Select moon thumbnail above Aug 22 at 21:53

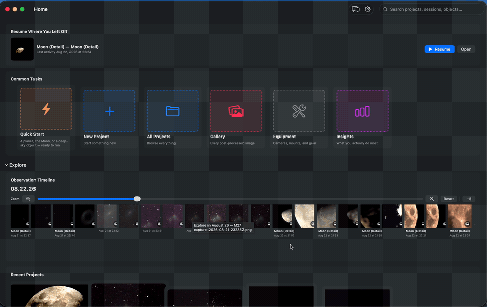326,216
